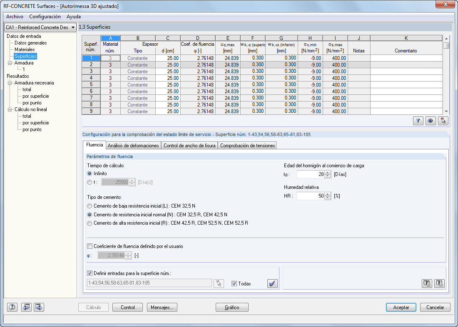Open the Ayuda menu
This screenshot has width=458, height=327.
pos(74,17)
